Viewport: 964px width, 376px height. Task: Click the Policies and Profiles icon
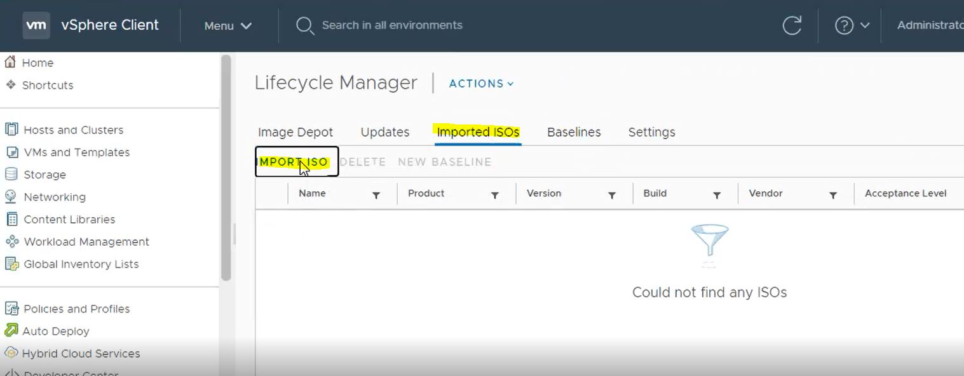pyautogui.click(x=11, y=309)
